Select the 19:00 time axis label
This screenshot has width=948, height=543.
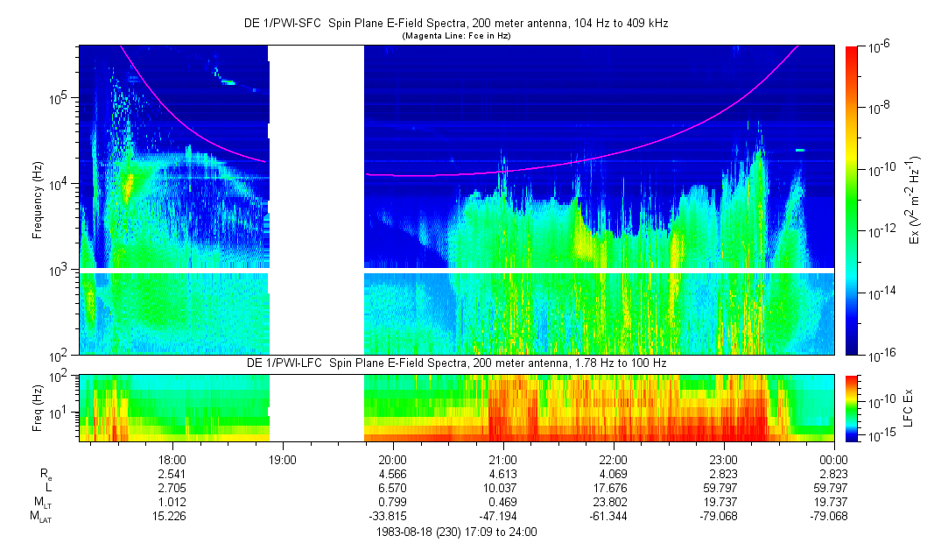click(x=282, y=459)
